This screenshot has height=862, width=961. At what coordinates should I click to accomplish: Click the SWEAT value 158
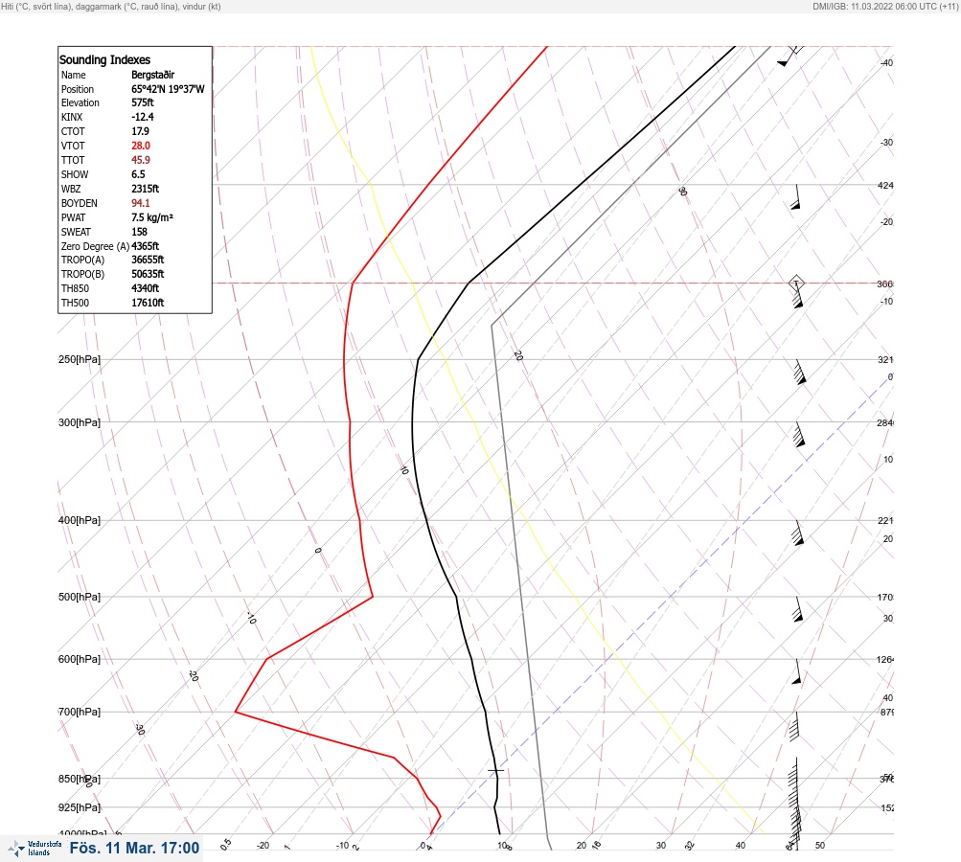click(140, 232)
